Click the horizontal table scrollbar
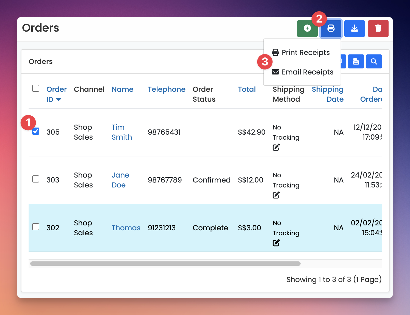Image resolution: width=410 pixels, height=315 pixels. click(x=165, y=264)
